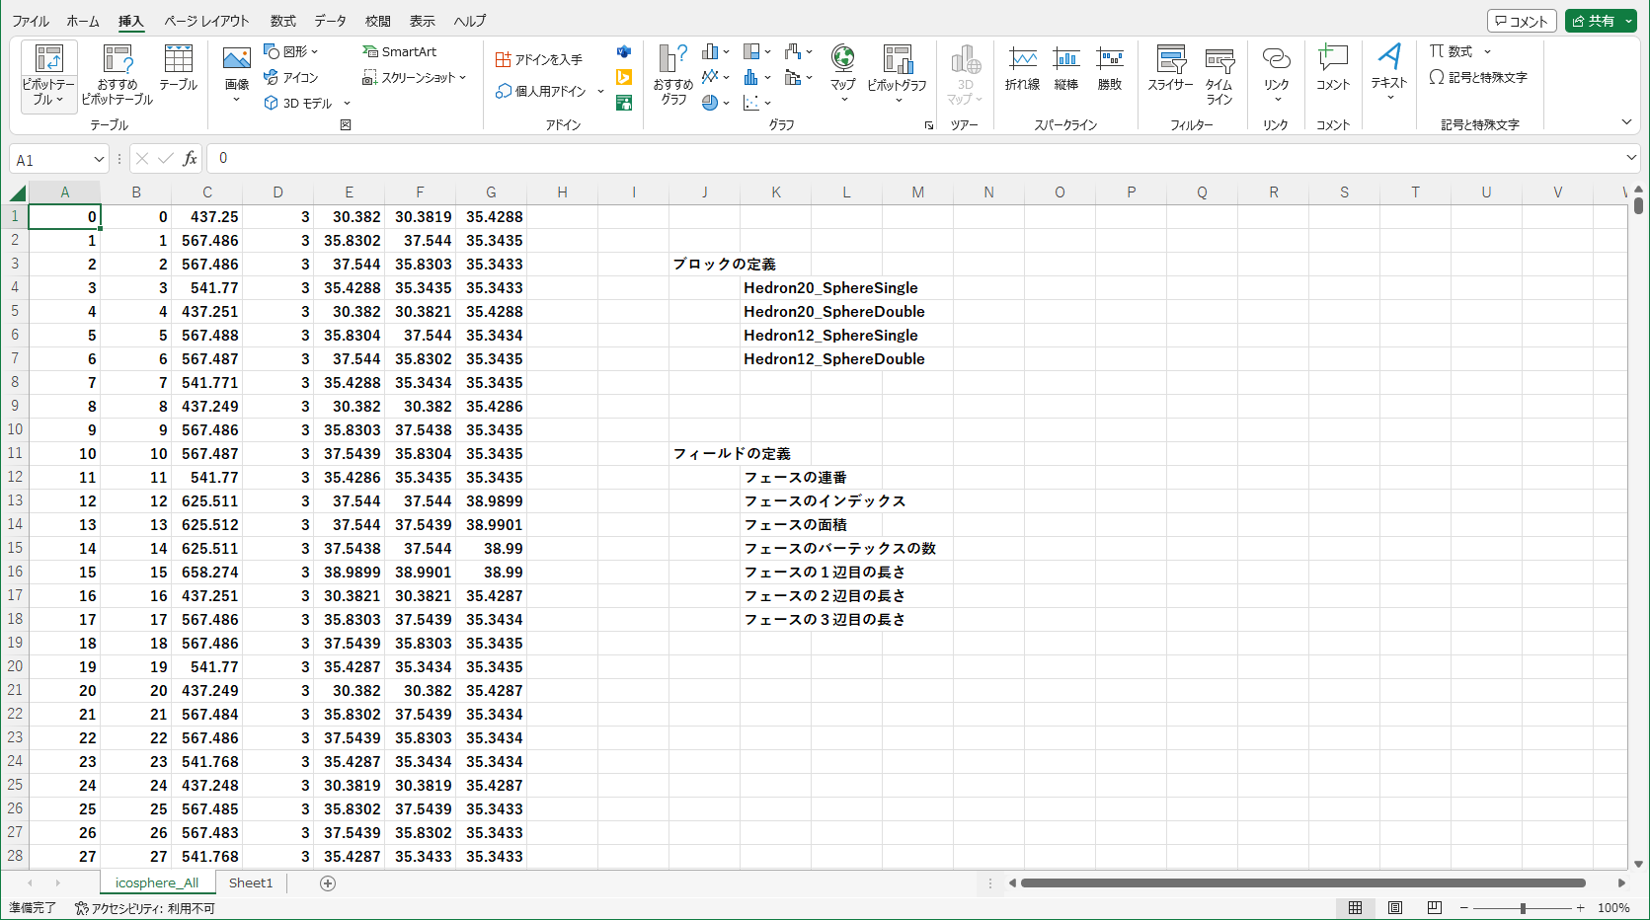This screenshot has width=1650, height=920.
Task: Collapse the ribbon with the chevron
Action: coord(1626,122)
